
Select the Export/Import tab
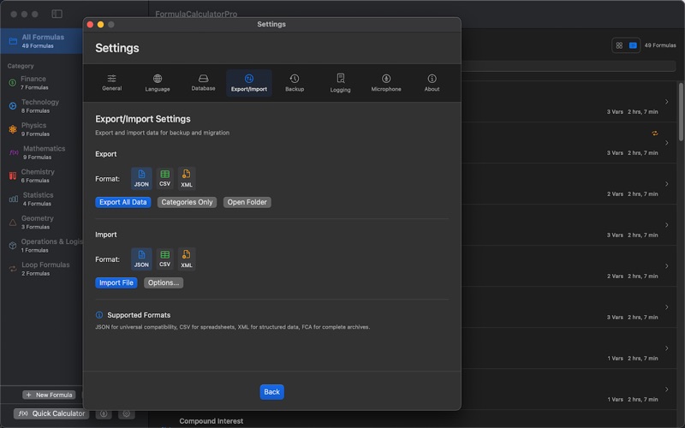(249, 82)
